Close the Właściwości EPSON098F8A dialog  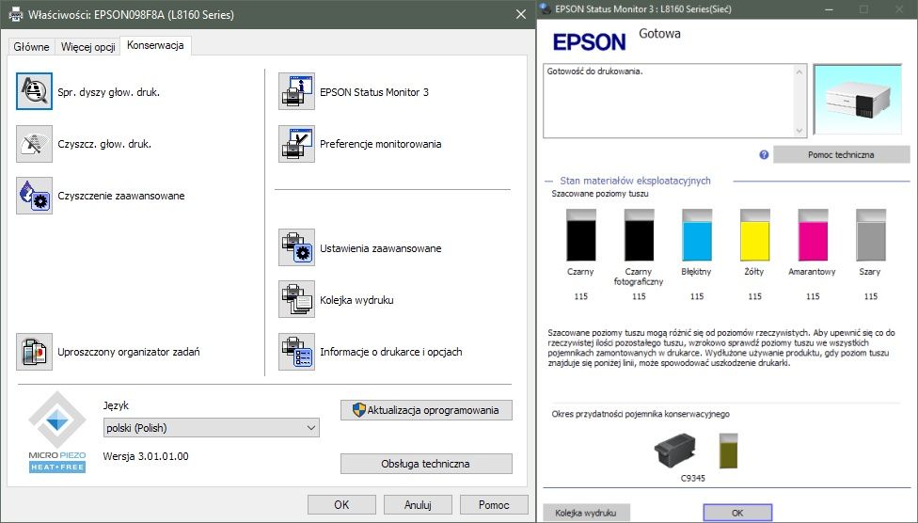click(x=521, y=14)
